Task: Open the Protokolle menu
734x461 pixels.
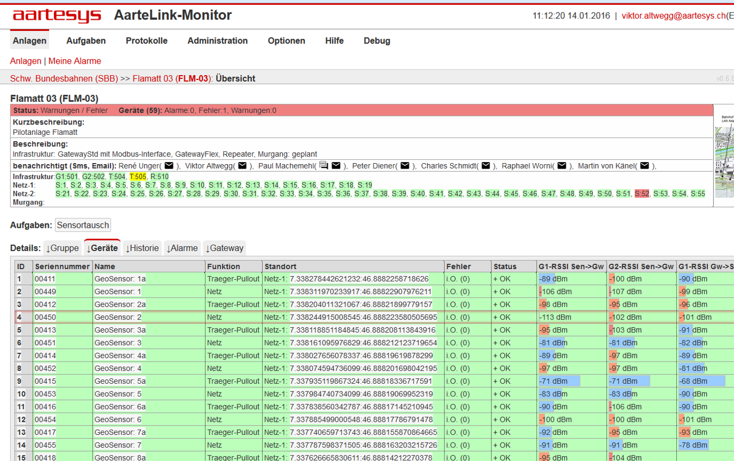Action: coord(146,41)
